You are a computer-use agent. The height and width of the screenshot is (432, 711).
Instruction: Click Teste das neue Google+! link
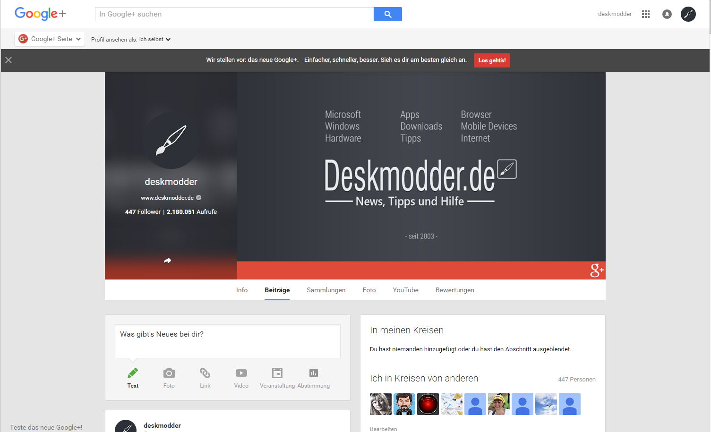coord(46,427)
